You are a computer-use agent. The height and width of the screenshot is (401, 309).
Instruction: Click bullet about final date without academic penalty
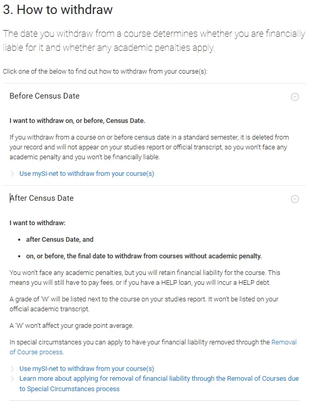point(144,256)
